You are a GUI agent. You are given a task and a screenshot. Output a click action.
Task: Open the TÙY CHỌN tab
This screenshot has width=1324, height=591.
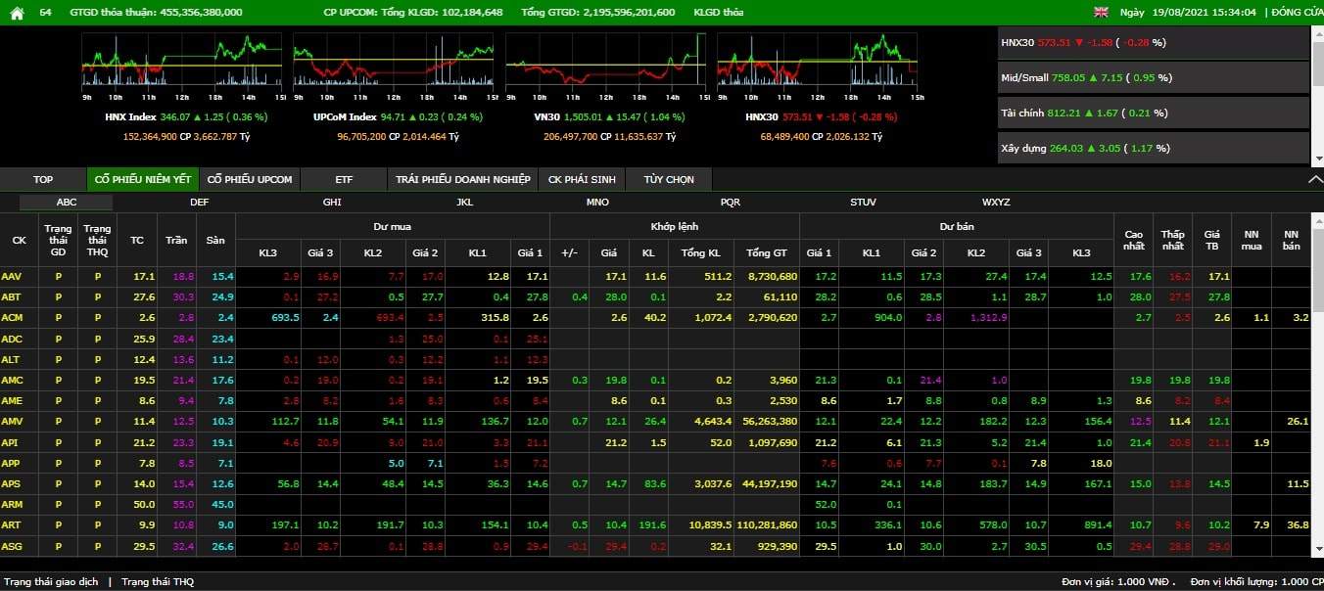point(669,179)
